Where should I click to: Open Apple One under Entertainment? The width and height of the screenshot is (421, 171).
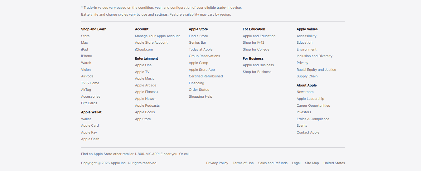[x=143, y=65]
